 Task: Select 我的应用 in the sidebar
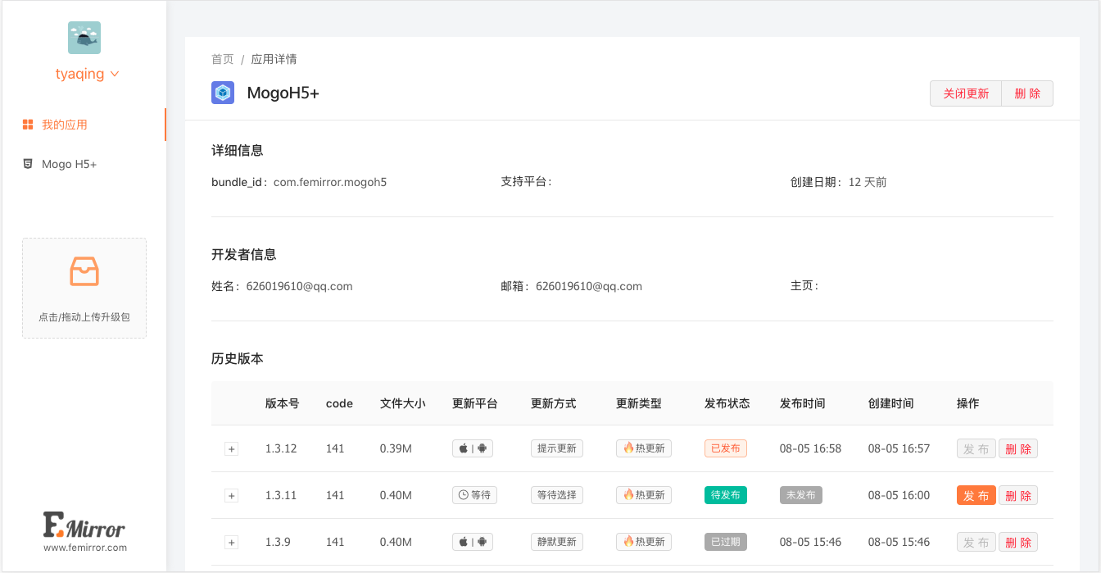click(x=65, y=125)
